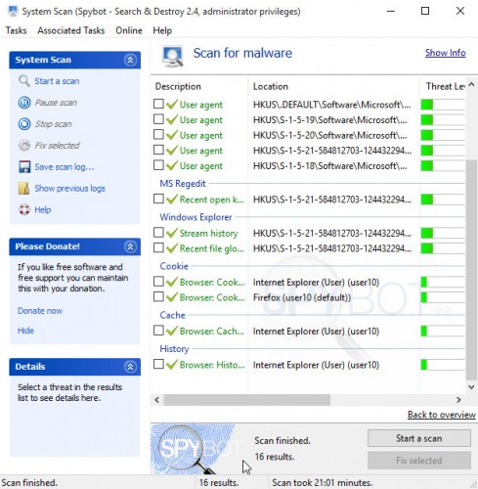Select Internet Explorer cookie row checkbox

[158, 282]
